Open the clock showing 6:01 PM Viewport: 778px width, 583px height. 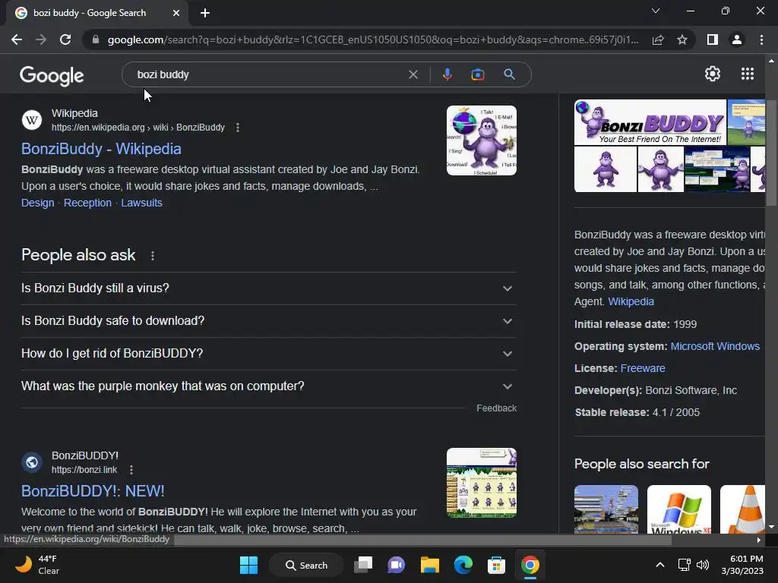742,565
